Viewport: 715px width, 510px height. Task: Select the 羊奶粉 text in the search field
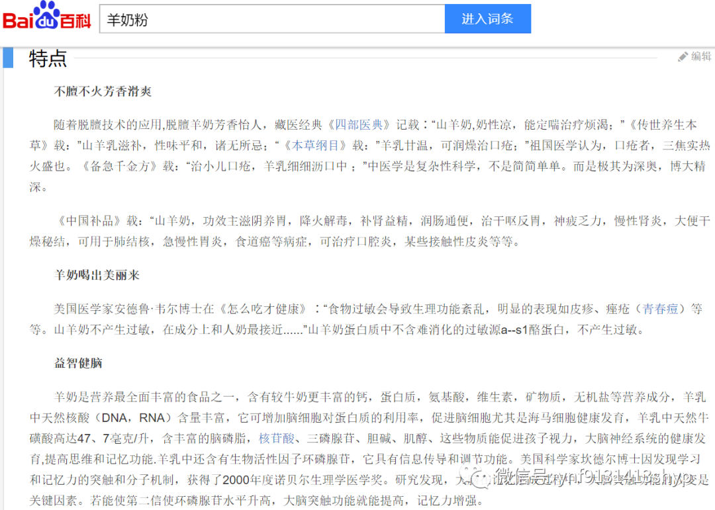tap(124, 18)
